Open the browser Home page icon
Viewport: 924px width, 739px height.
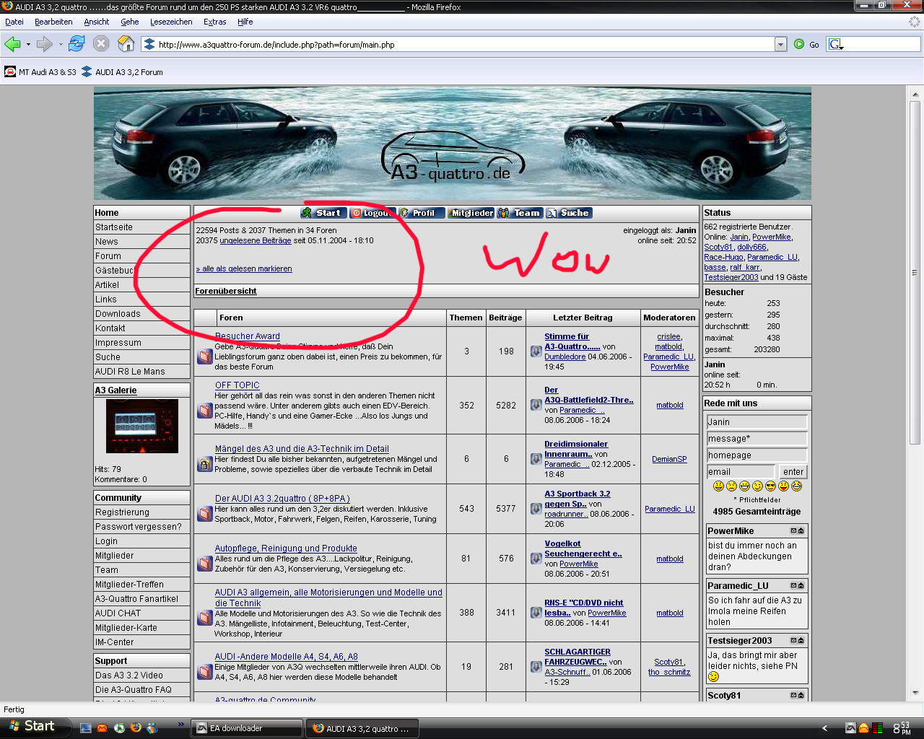pos(126,44)
